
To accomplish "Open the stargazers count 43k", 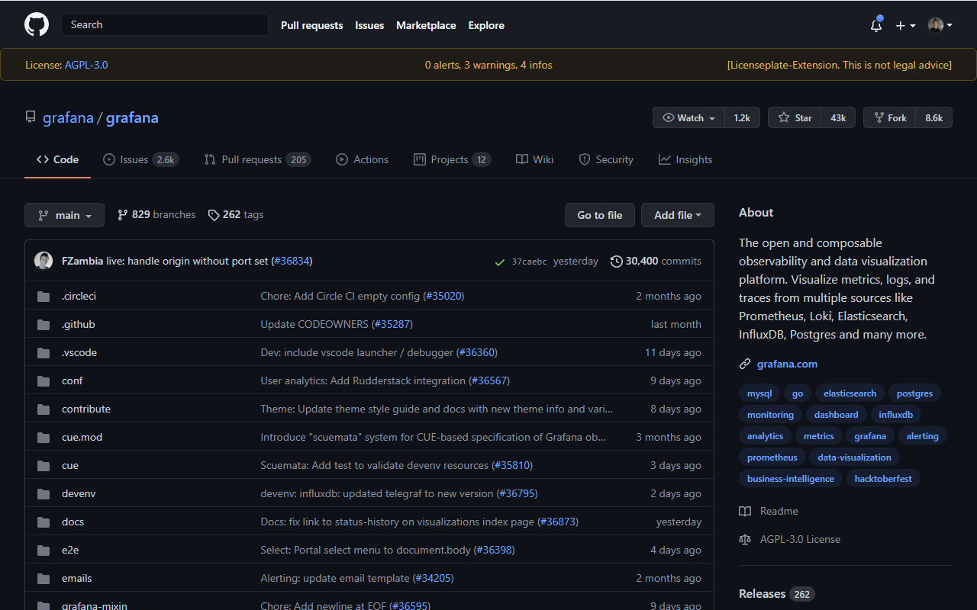I will (838, 117).
